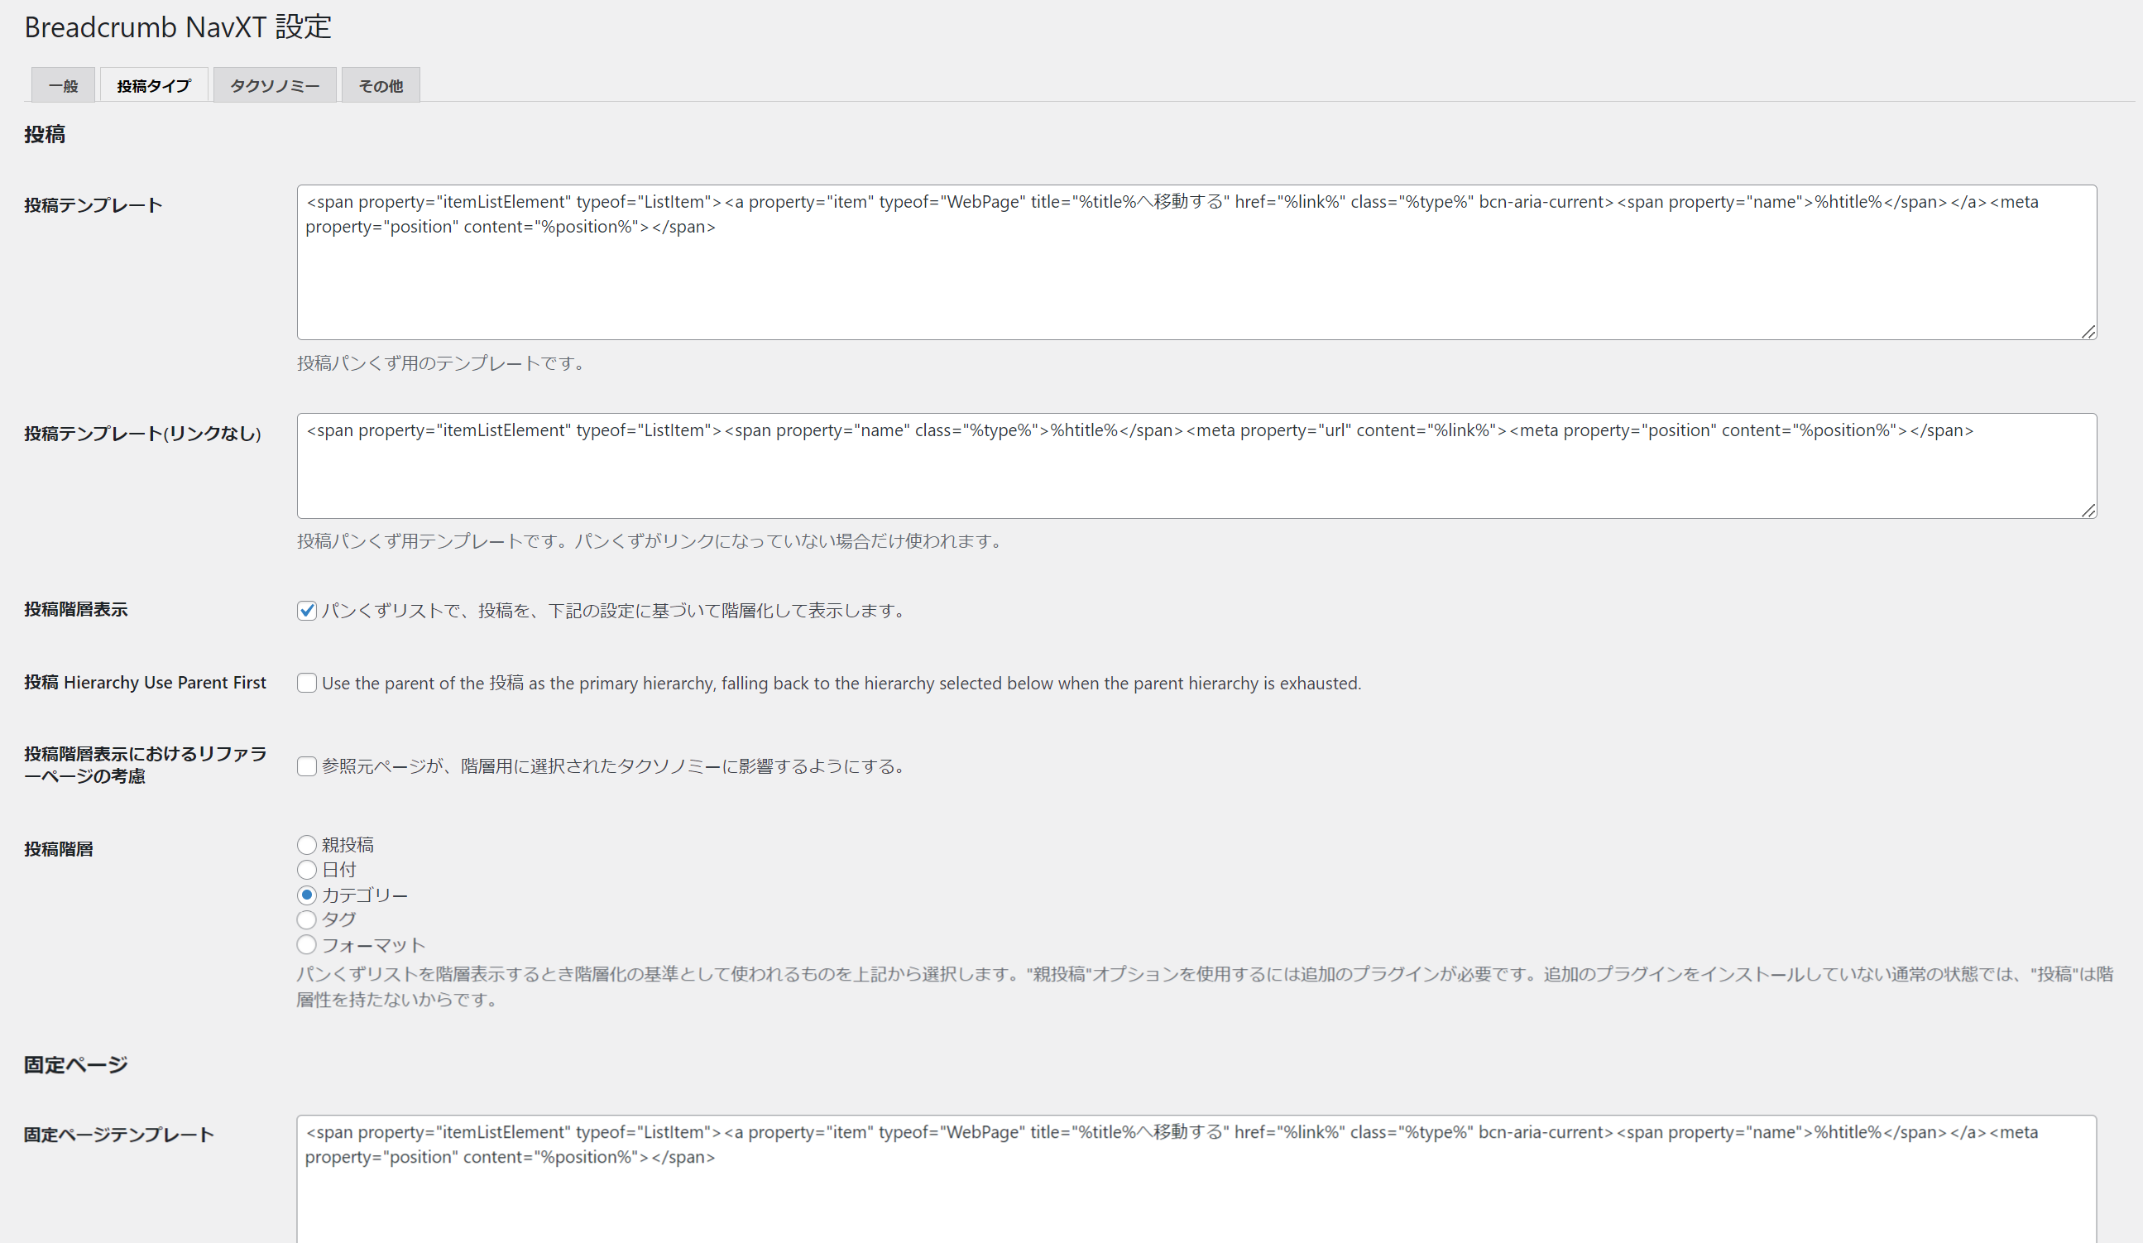Select the カテゴリー radio option
The image size is (2143, 1243).
[307, 895]
